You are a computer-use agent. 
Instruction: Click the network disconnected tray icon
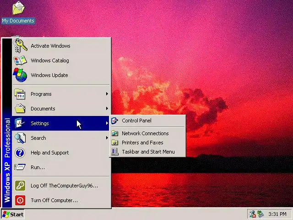point(252,214)
